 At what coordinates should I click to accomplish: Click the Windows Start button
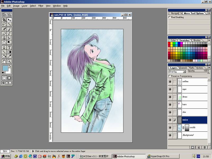click(x=5, y=156)
